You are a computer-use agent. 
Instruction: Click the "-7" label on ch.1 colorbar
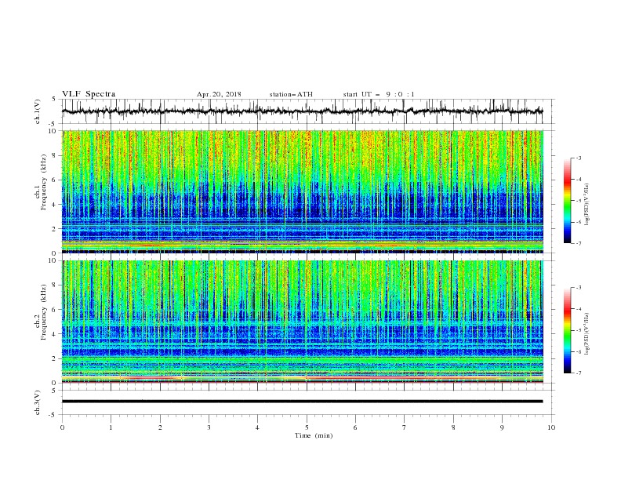579,243
